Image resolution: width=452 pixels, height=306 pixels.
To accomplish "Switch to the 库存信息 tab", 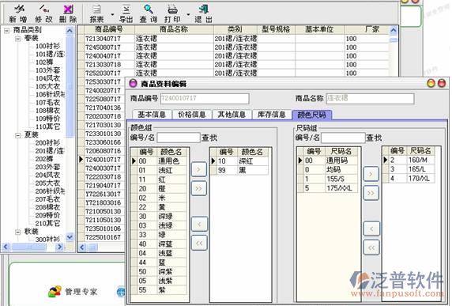I will click(272, 115).
